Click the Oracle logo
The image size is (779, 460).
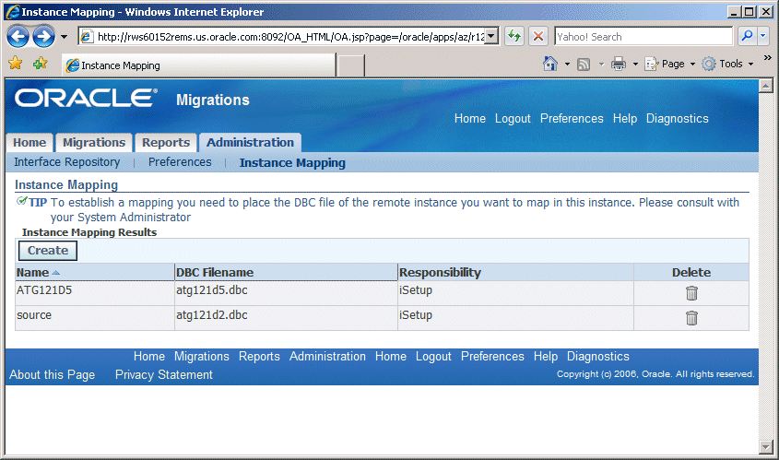click(x=87, y=98)
